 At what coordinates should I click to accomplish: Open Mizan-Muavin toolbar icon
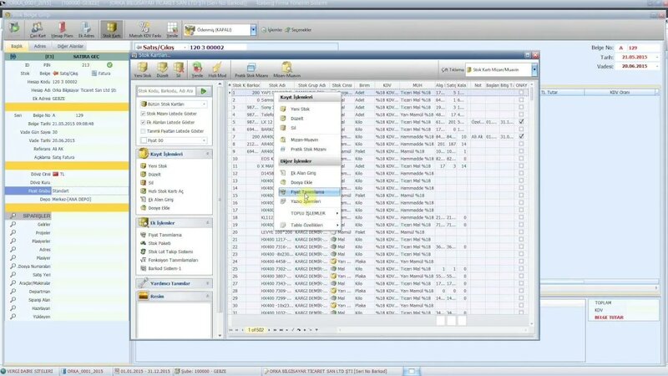286,68
